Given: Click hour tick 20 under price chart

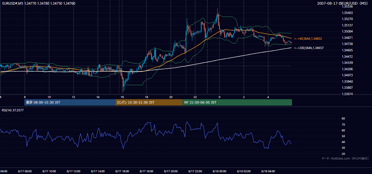Looking at the screenshot, I should click(171, 97).
